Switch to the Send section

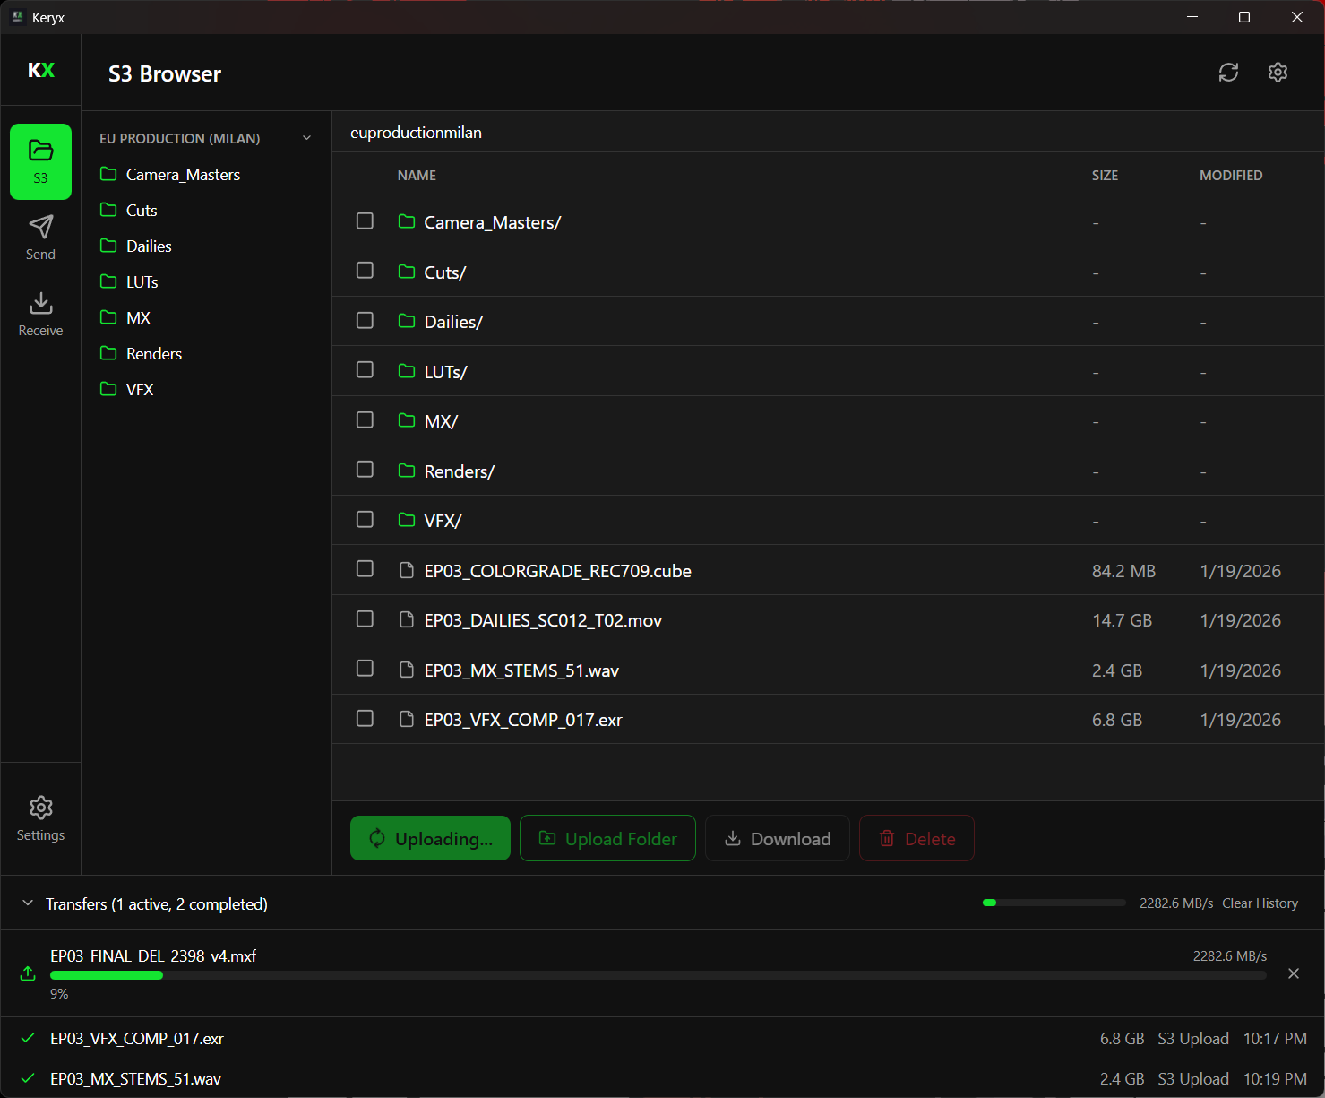40,238
